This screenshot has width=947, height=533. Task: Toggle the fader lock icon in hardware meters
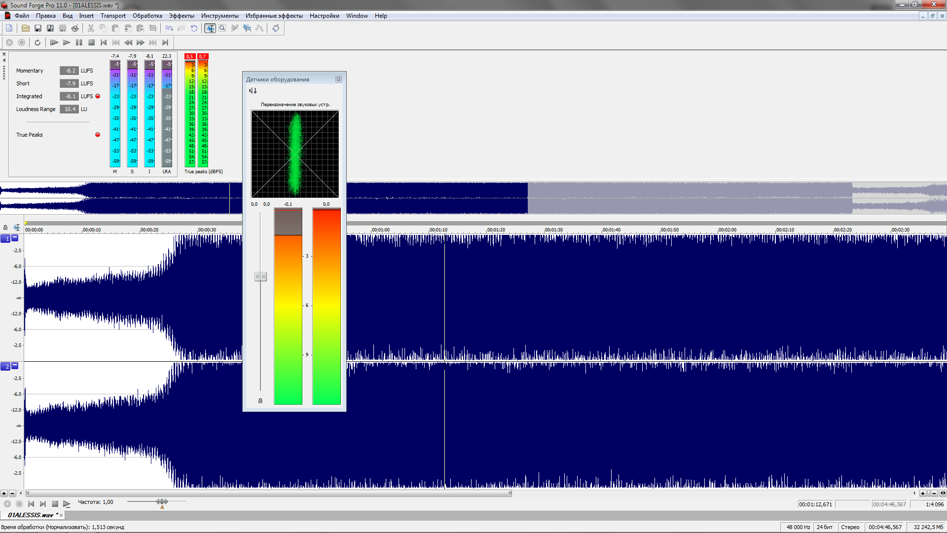click(x=260, y=401)
